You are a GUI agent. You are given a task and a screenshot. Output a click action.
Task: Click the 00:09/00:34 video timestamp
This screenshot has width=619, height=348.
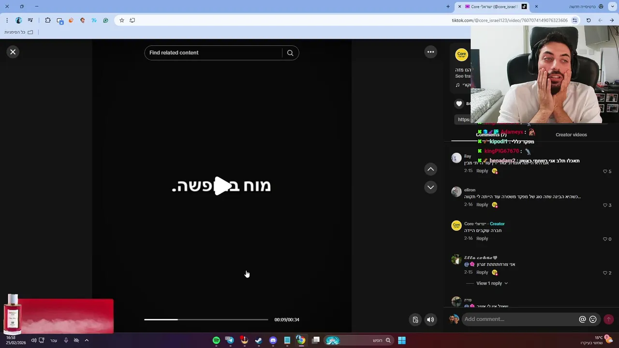(287, 319)
